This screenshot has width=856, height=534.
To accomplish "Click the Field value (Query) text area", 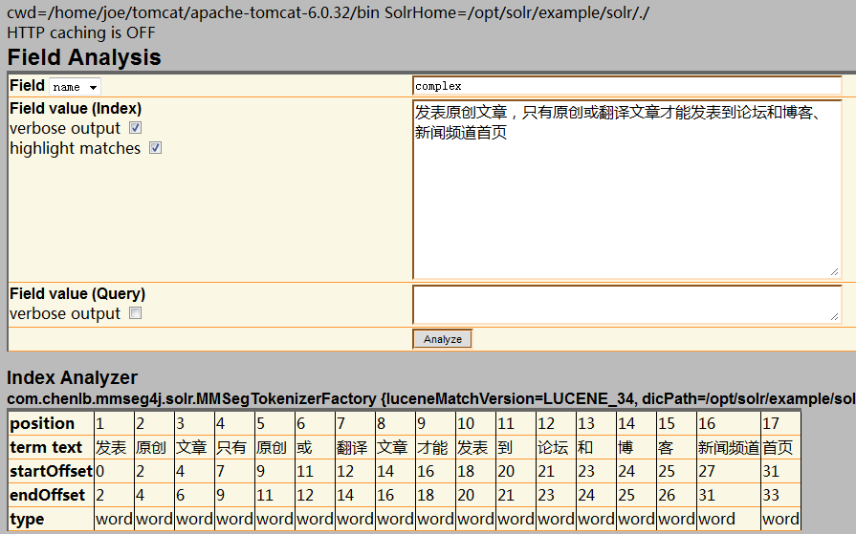I will point(626,304).
